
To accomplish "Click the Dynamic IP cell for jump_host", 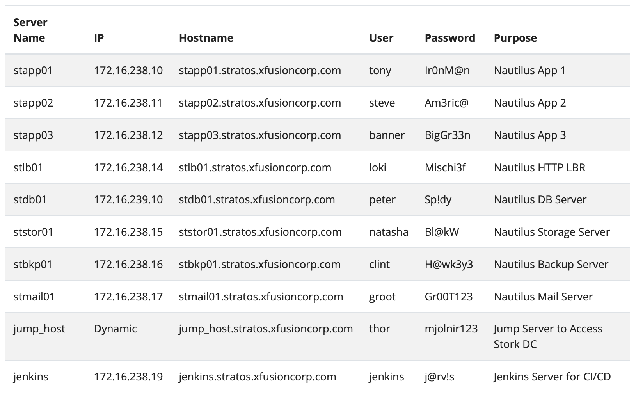I will (115, 329).
